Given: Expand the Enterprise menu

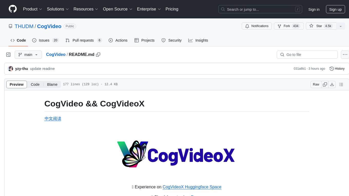Looking at the screenshot, I should click(x=149, y=9).
